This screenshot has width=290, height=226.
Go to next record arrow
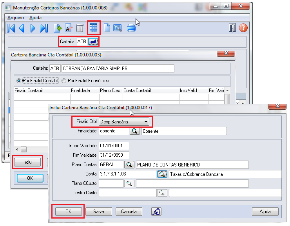pyautogui.click(x=33, y=28)
